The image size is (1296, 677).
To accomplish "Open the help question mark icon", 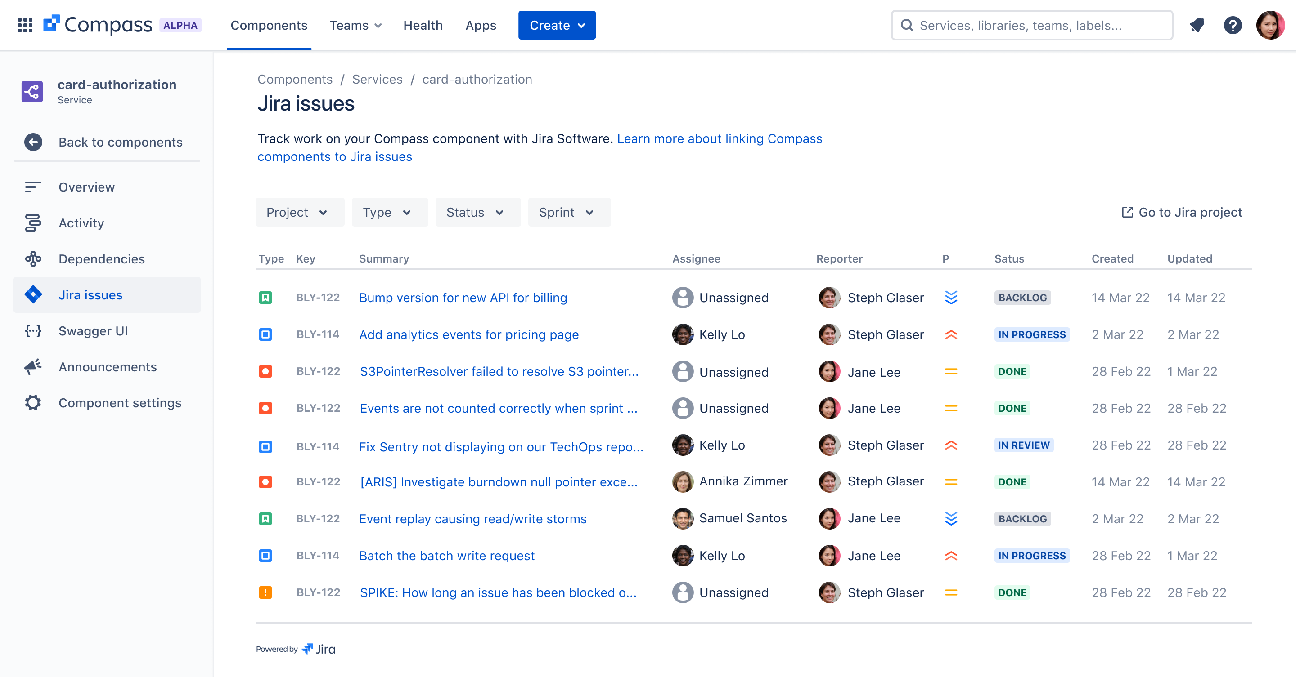I will coord(1233,25).
